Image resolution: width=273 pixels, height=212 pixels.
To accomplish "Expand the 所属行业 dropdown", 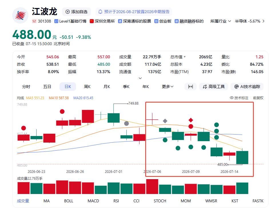I will 221,21.
